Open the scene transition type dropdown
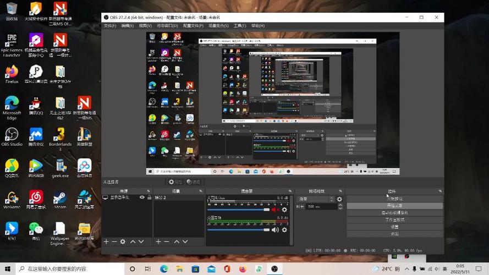 316,199
